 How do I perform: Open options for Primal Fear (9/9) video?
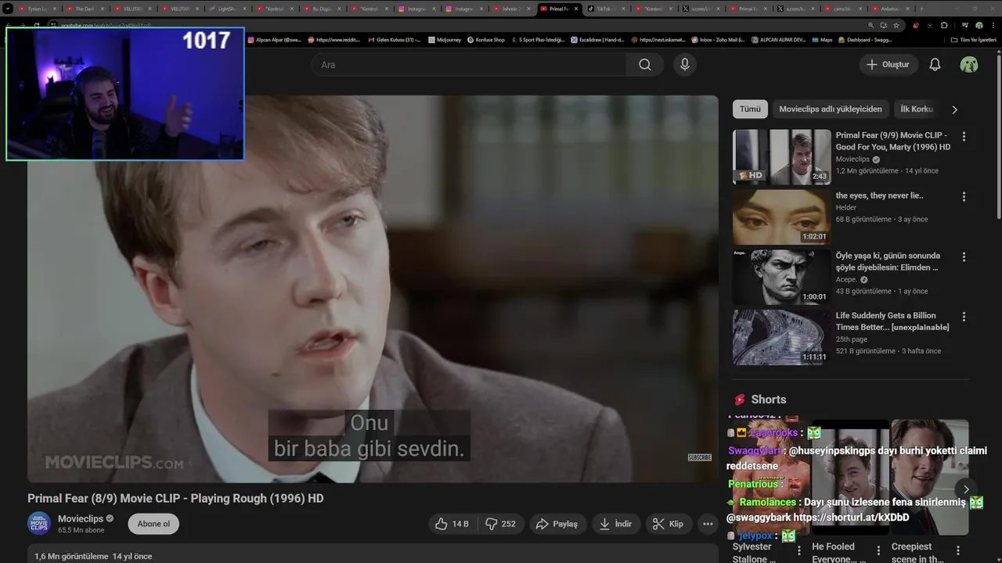coord(964,136)
